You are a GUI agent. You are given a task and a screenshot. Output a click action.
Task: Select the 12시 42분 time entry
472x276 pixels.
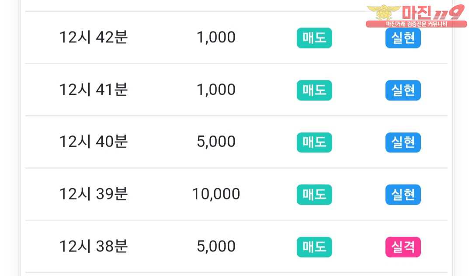(x=94, y=38)
